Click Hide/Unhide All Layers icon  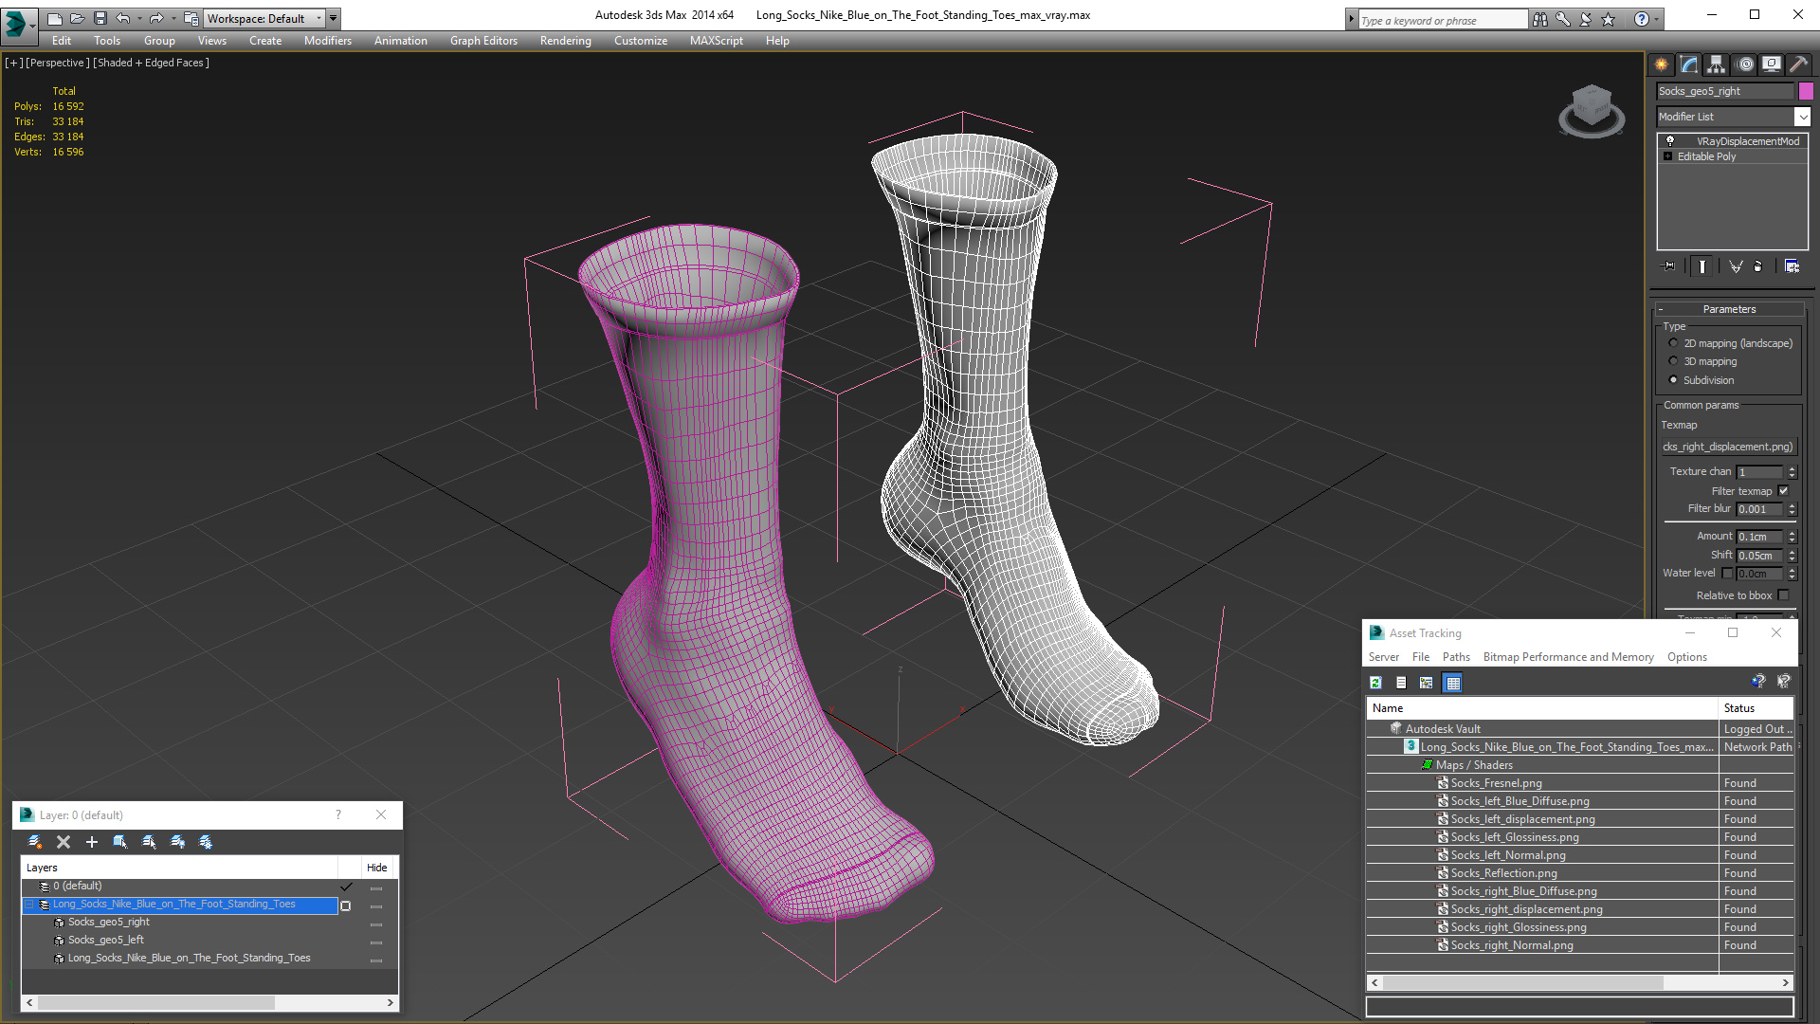tap(177, 842)
